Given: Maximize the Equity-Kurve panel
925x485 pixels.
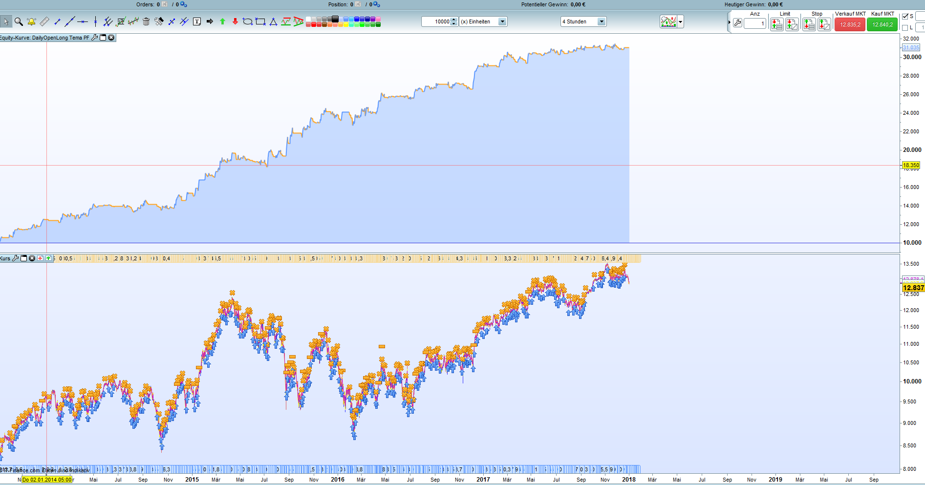Looking at the screenshot, I should tap(103, 38).
